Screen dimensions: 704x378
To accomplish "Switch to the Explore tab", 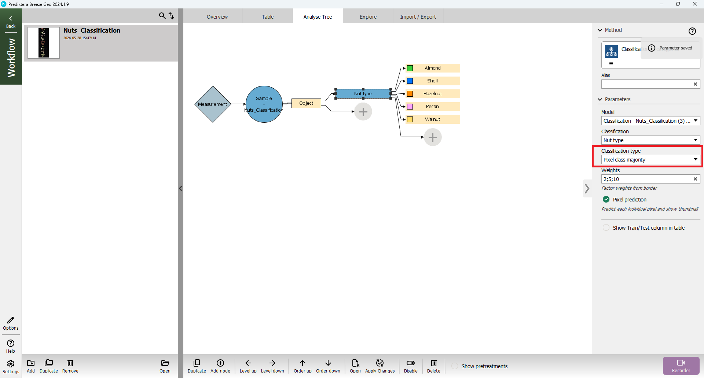I will pos(368,17).
